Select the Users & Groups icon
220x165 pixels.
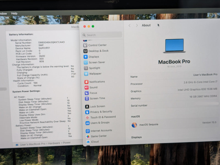coord(87,123)
